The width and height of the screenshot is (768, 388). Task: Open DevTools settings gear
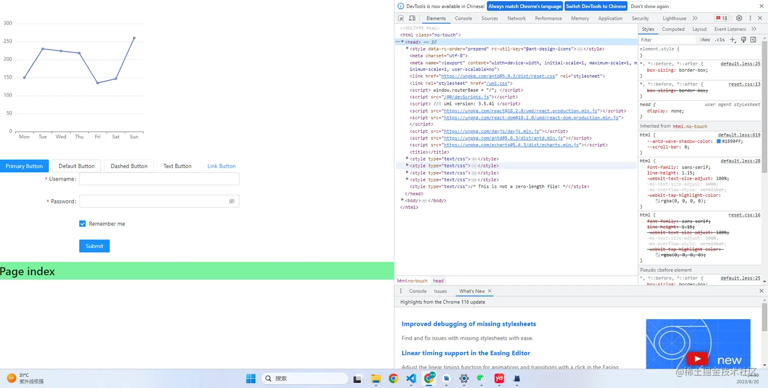(x=739, y=18)
